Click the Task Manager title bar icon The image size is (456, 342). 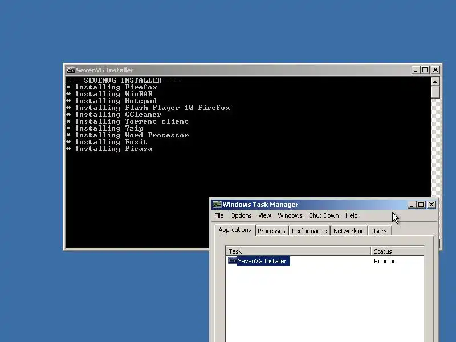click(217, 205)
